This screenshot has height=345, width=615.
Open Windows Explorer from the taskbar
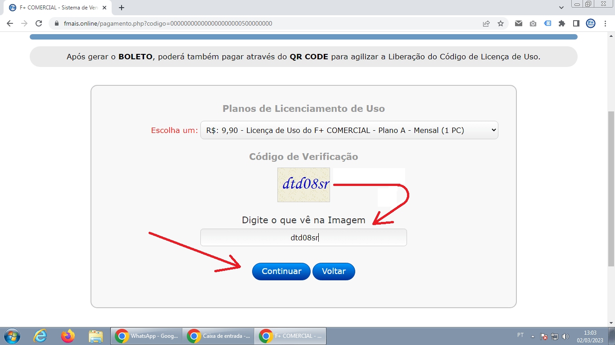point(95,336)
